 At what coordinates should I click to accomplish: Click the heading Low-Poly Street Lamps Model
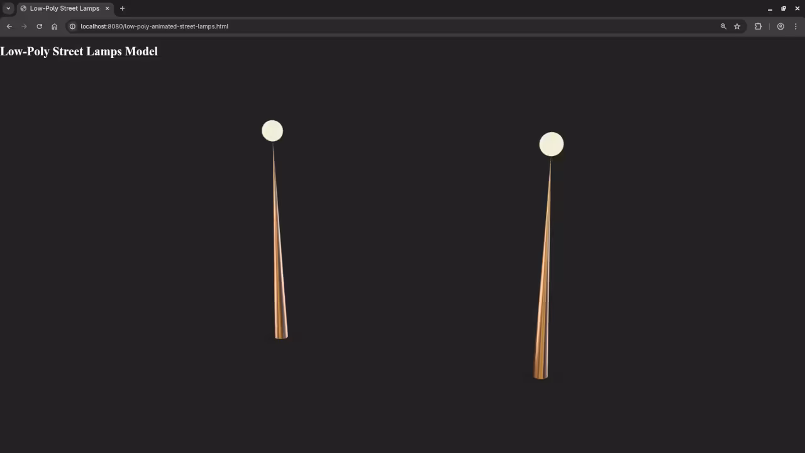coord(79,51)
